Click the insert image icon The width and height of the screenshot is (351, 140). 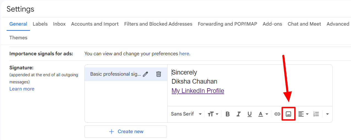click(288, 114)
